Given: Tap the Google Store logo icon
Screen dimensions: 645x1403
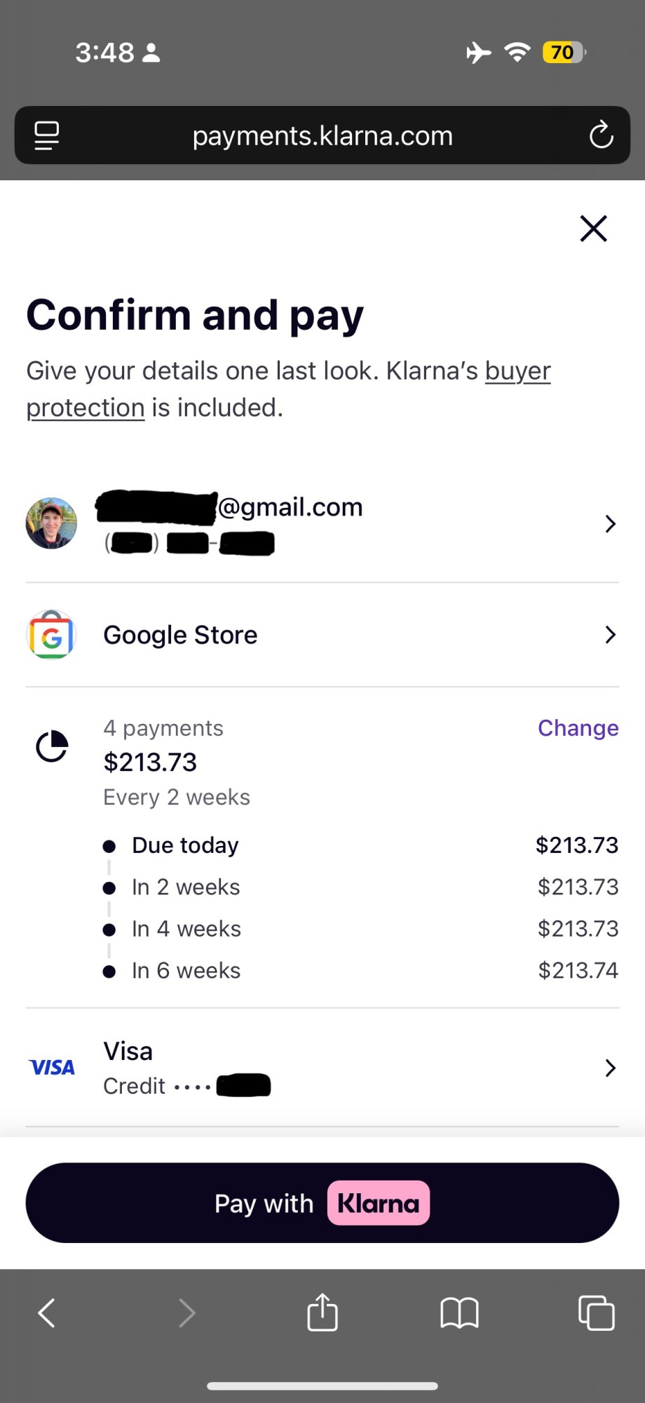Looking at the screenshot, I should pyautogui.click(x=51, y=635).
